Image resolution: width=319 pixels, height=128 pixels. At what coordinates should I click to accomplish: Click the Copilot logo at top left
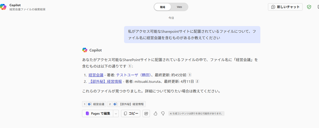click(x=3, y=7)
